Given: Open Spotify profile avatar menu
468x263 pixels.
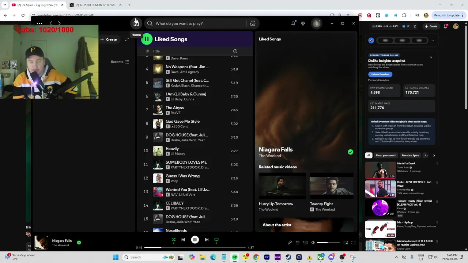Looking at the screenshot, I should click(x=316, y=23).
